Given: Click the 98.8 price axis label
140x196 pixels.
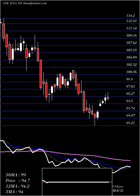Looking at the screenshot, I should [130, 79].
